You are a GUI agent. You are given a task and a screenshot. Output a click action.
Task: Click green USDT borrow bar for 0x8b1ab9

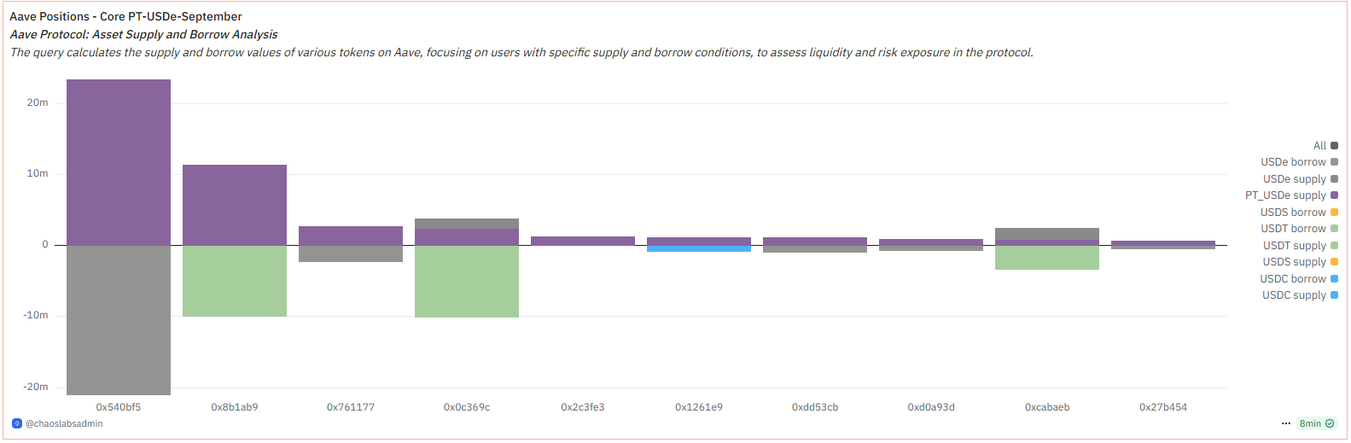pyautogui.click(x=235, y=281)
